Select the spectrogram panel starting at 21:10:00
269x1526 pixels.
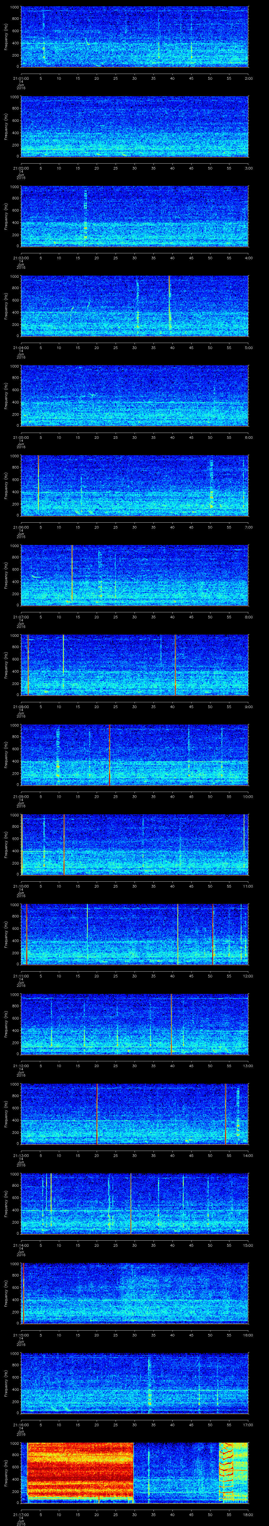point(134,844)
